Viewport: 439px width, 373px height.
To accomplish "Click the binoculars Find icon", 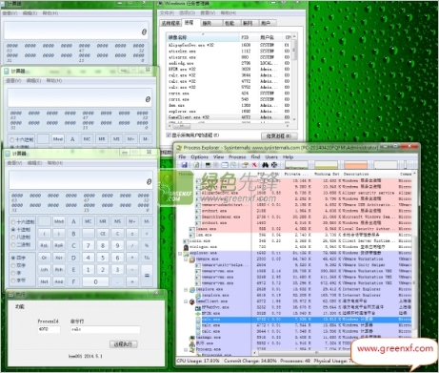I will 266,165.
